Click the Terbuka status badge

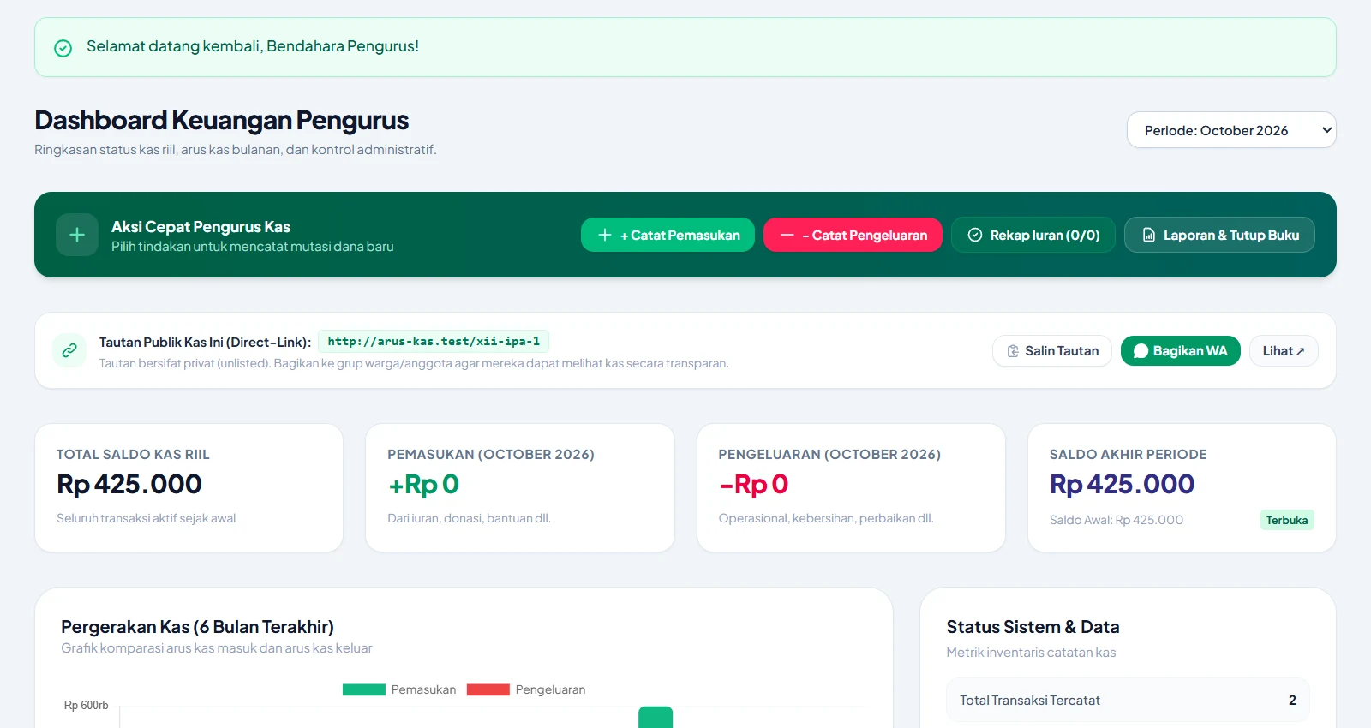point(1287,520)
